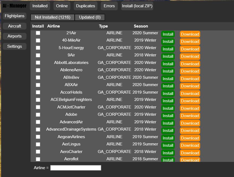234x177 pixels.
Task: Show the Updated (0) list
Action: pyautogui.click(x=90, y=17)
